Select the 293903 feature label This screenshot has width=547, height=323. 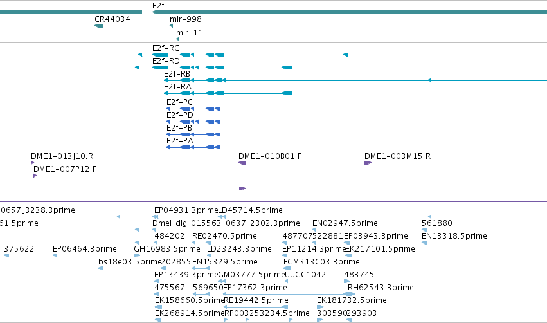(x=361, y=314)
